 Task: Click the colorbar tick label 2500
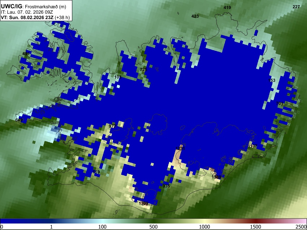pyautogui.click(x=301, y=227)
